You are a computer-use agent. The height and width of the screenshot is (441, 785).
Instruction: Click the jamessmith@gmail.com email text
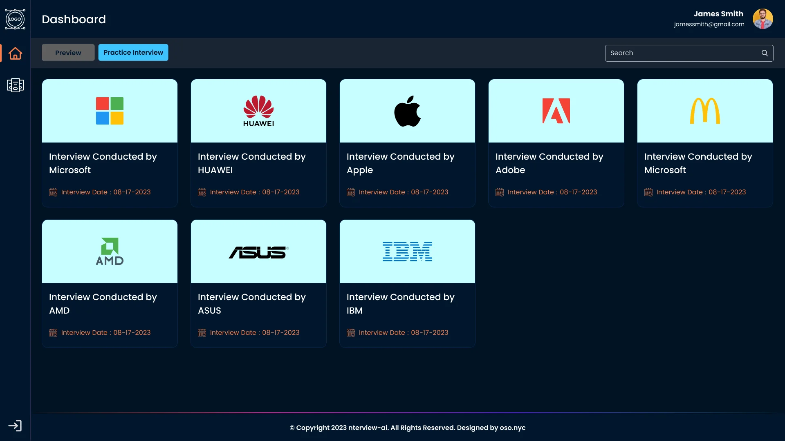pyautogui.click(x=709, y=24)
